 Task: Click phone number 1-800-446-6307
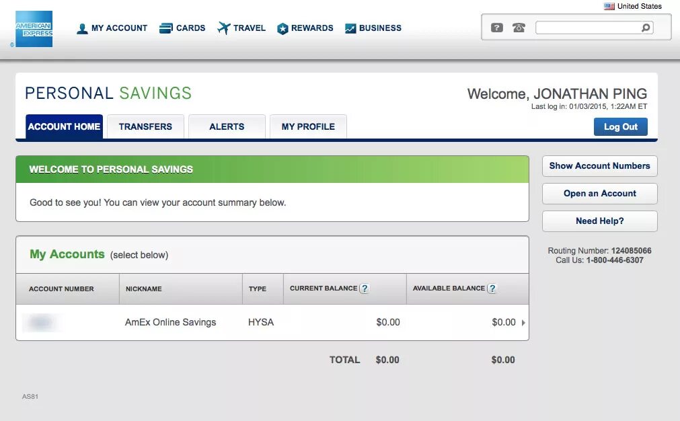[615, 260]
